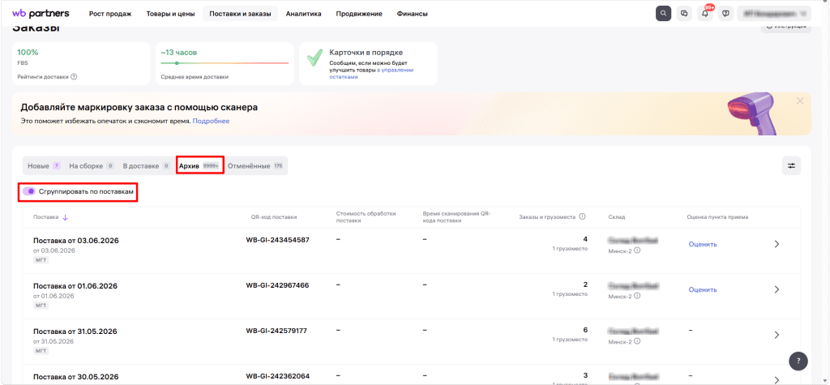Select the Архив tab

pos(199,166)
